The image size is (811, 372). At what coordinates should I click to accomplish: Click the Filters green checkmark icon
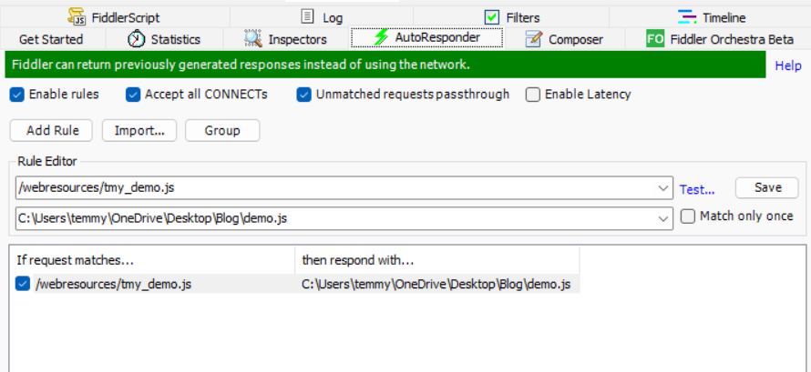click(x=491, y=17)
